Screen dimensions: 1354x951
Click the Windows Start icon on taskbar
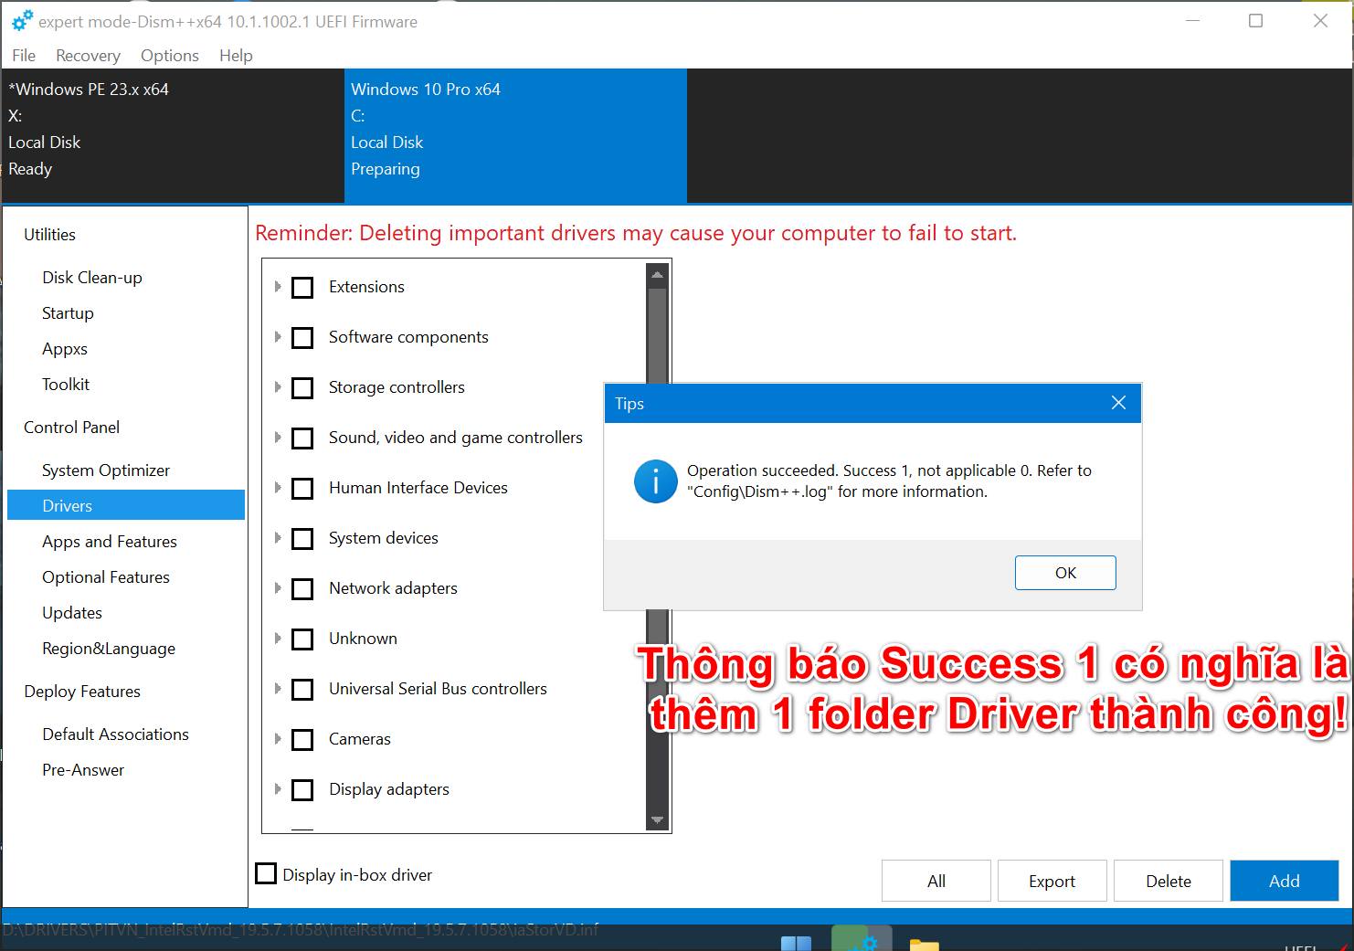(796, 943)
